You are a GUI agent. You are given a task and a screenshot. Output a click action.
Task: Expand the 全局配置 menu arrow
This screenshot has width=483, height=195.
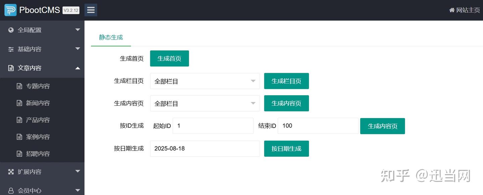(x=78, y=30)
